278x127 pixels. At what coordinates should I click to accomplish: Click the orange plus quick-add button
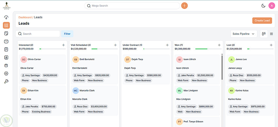tap(184, 6)
